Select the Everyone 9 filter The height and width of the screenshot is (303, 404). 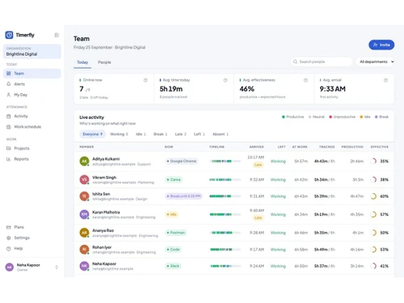[x=93, y=134]
